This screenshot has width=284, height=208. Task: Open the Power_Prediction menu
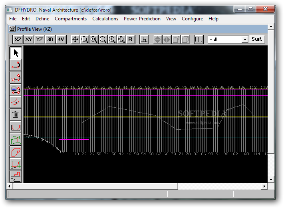142,19
